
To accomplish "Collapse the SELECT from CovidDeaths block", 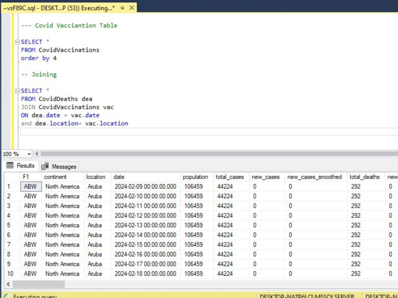I will [x=18, y=91].
